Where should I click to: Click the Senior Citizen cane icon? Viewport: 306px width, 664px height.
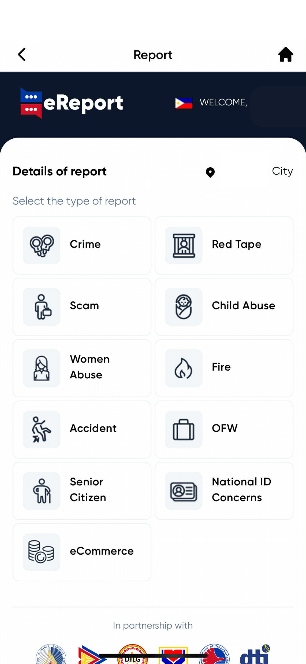coord(41,491)
